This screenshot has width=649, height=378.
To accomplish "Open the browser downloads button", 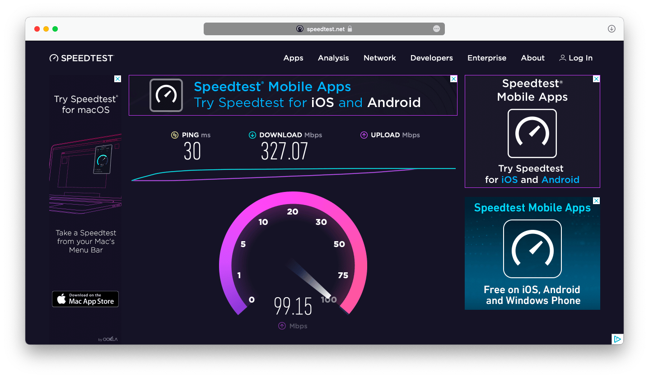I will tap(612, 29).
